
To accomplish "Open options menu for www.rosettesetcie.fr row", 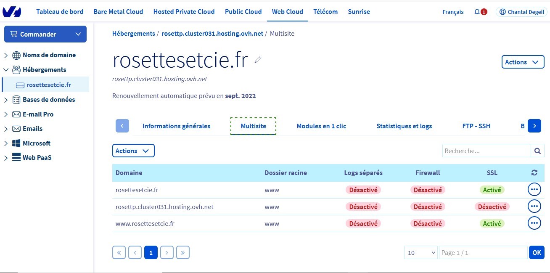I will [534, 223].
